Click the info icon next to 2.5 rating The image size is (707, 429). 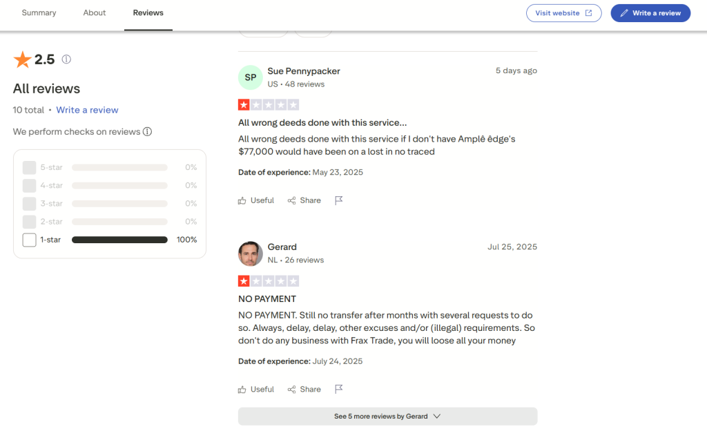click(x=66, y=59)
